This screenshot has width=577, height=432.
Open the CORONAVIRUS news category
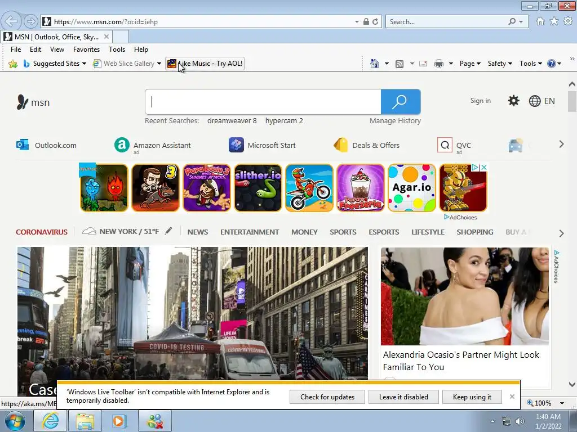point(42,232)
